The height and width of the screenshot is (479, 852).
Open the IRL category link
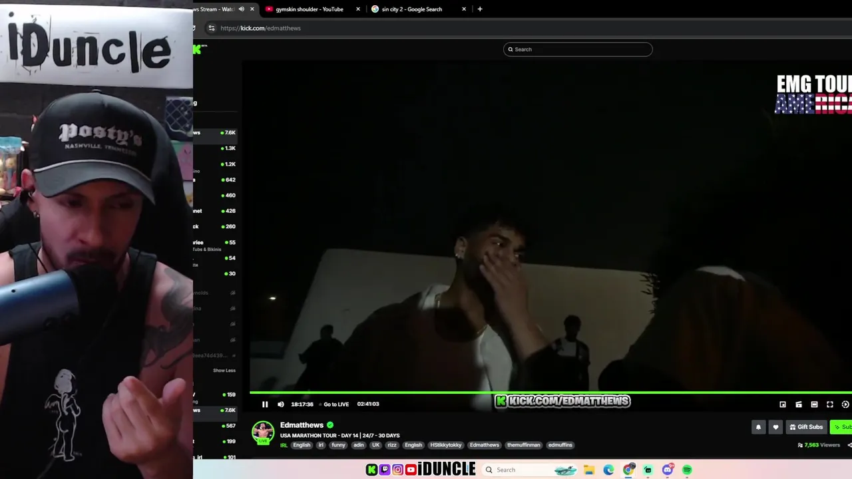[x=284, y=445]
